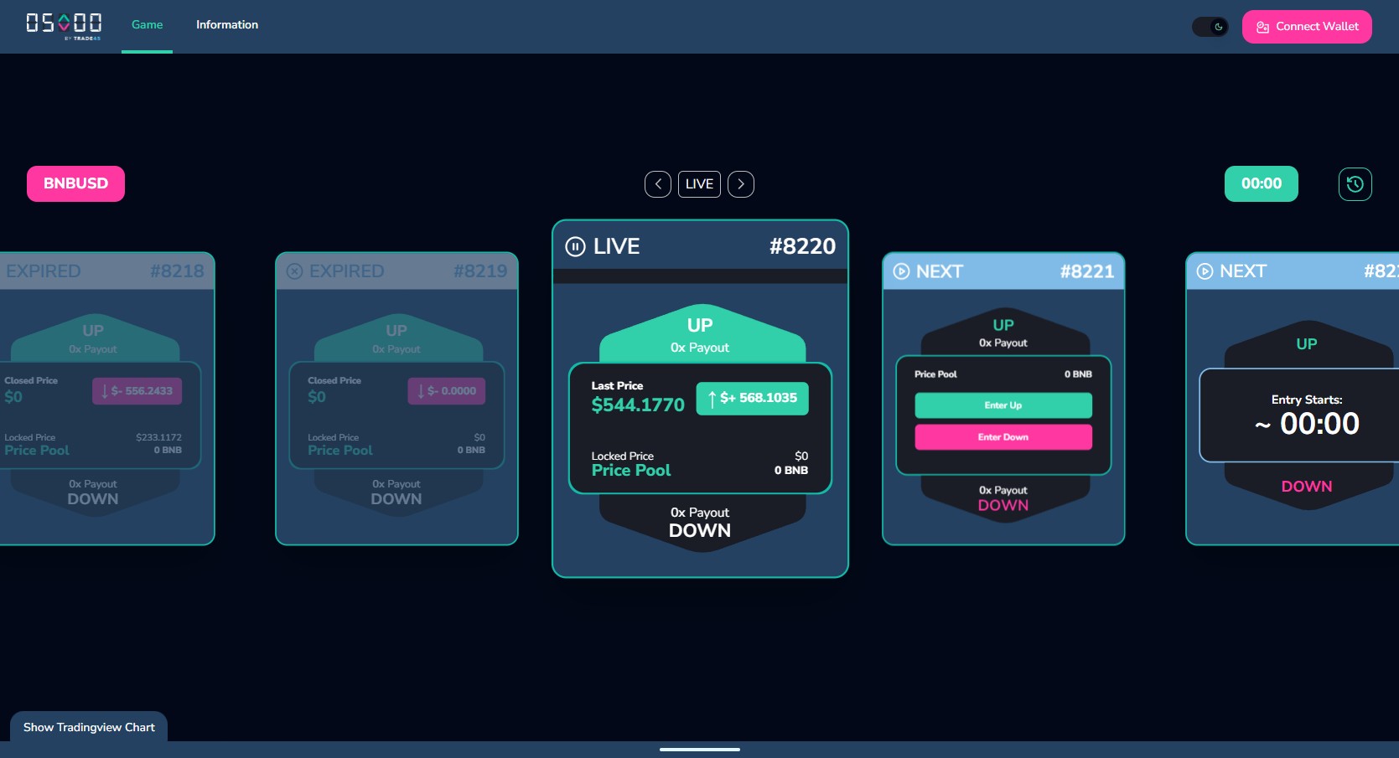Viewport: 1399px width, 758px height.
Task: Go to previous round with left chevron
Action: [658, 184]
